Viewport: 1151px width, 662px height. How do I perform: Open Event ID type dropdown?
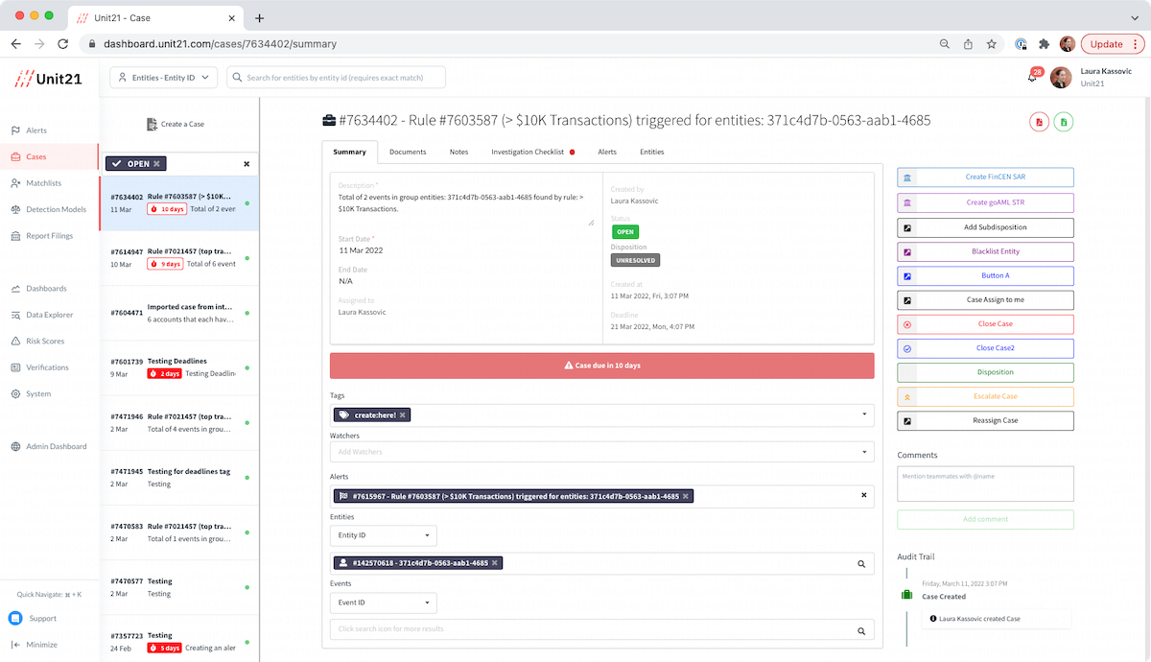click(384, 603)
